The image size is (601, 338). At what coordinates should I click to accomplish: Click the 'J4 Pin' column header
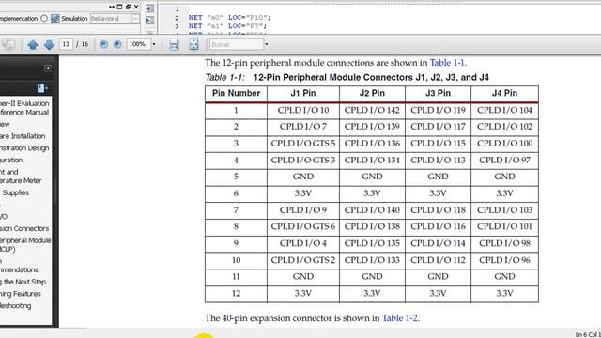pyautogui.click(x=504, y=93)
